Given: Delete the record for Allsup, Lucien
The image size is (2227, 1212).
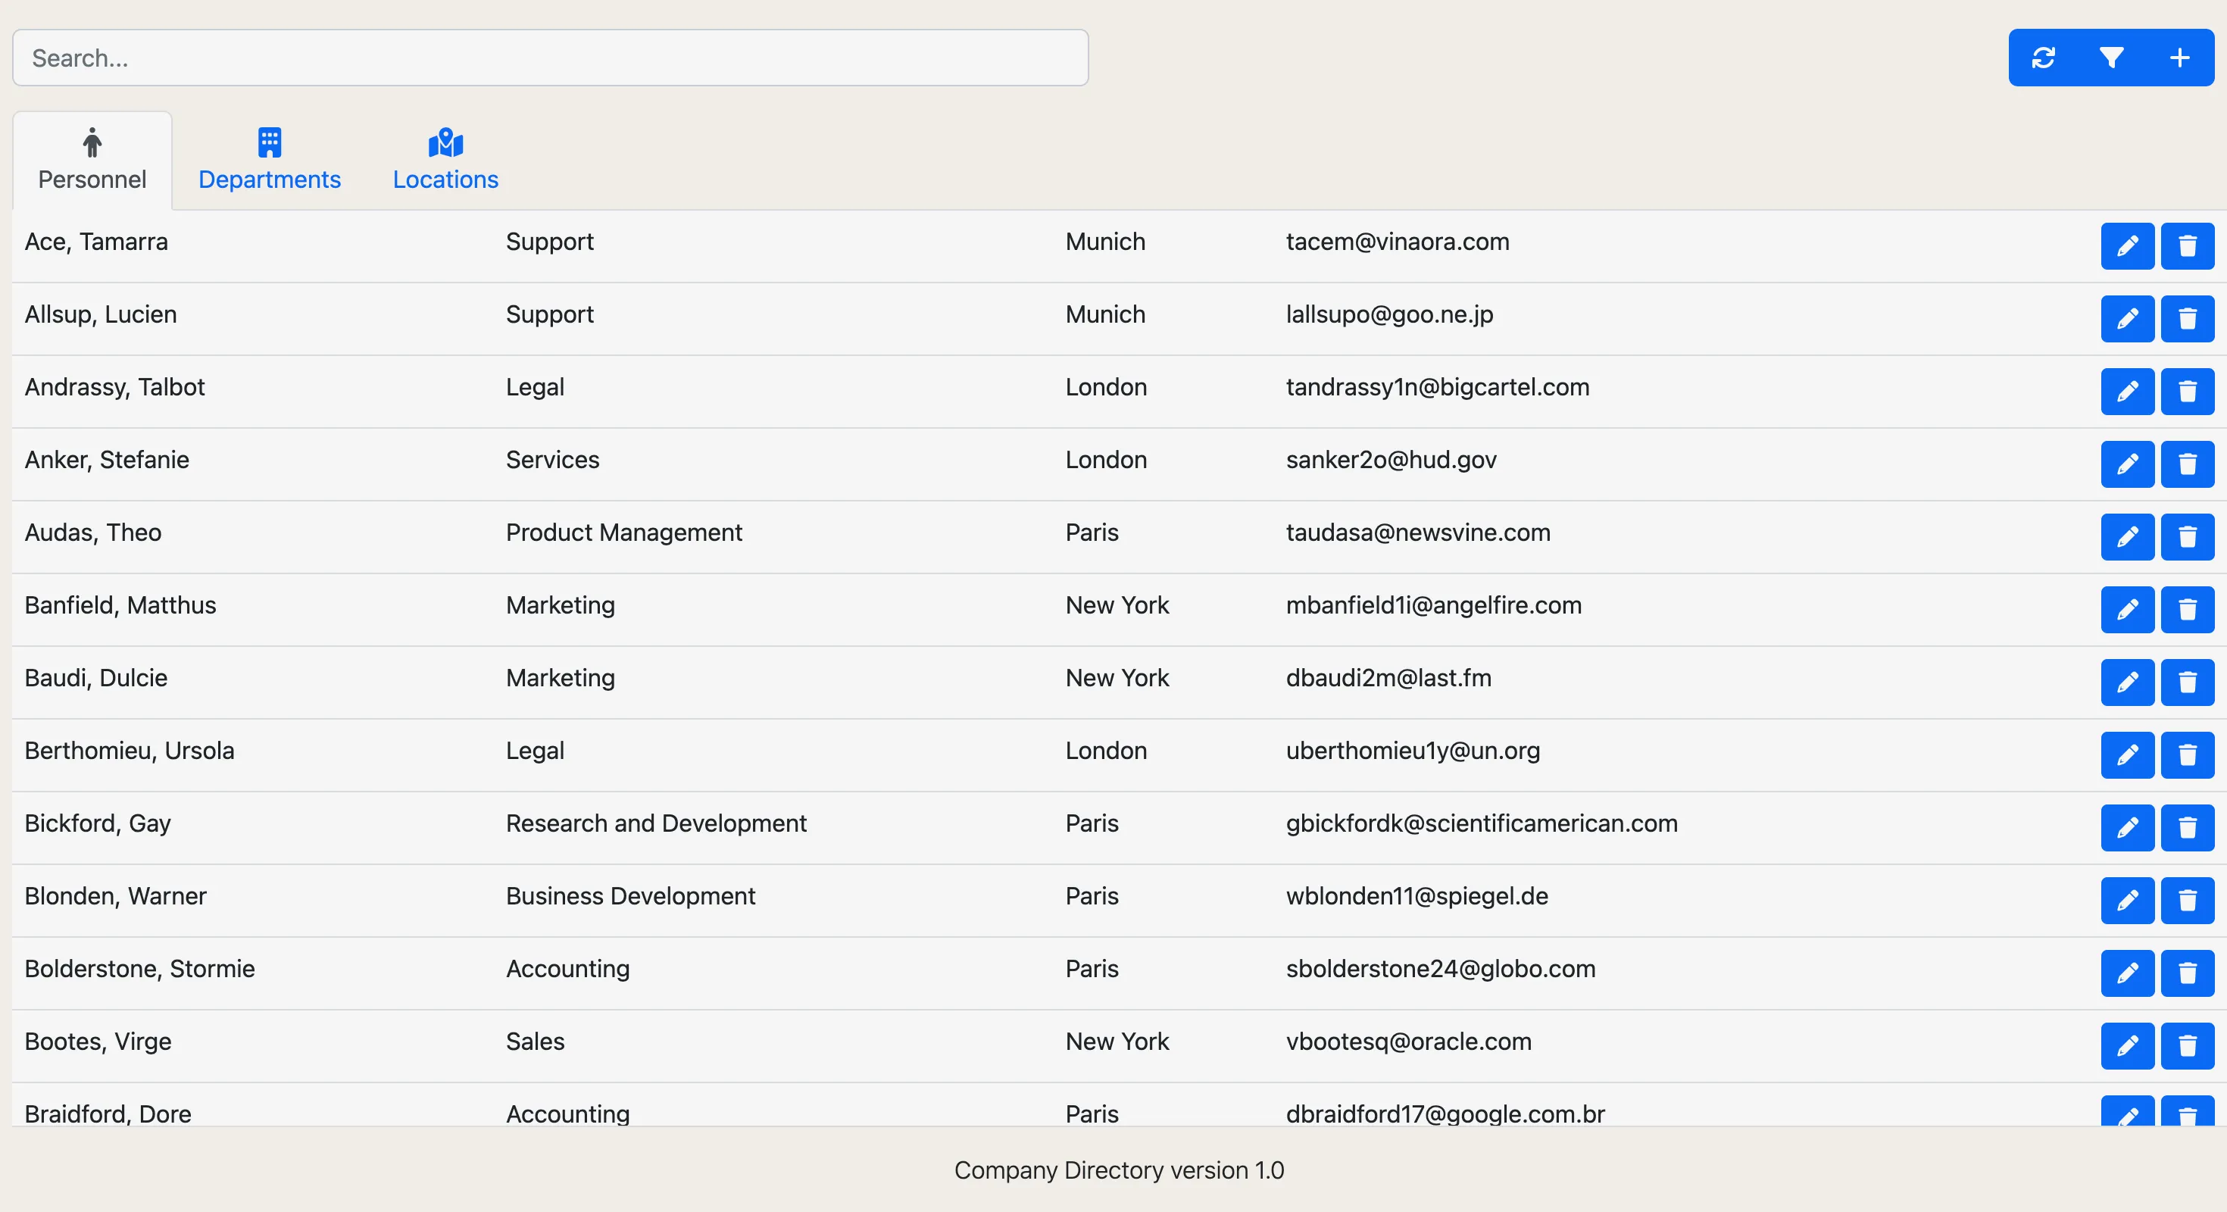Looking at the screenshot, I should pyautogui.click(x=2188, y=318).
